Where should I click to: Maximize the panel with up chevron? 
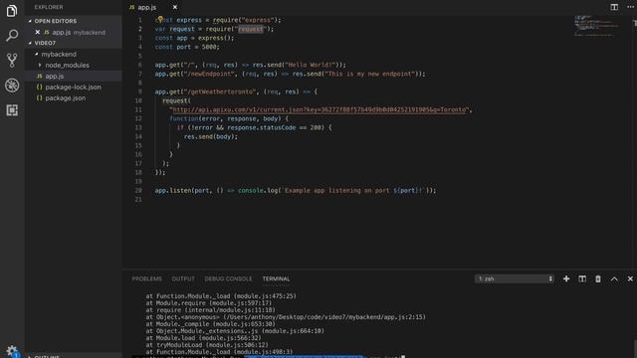pyautogui.click(x=614, y=278)
